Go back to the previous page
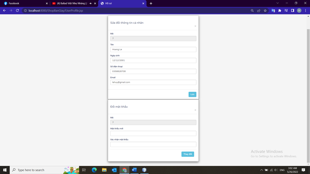The width and height of the screenshot is (310, 174). [4, 11]
